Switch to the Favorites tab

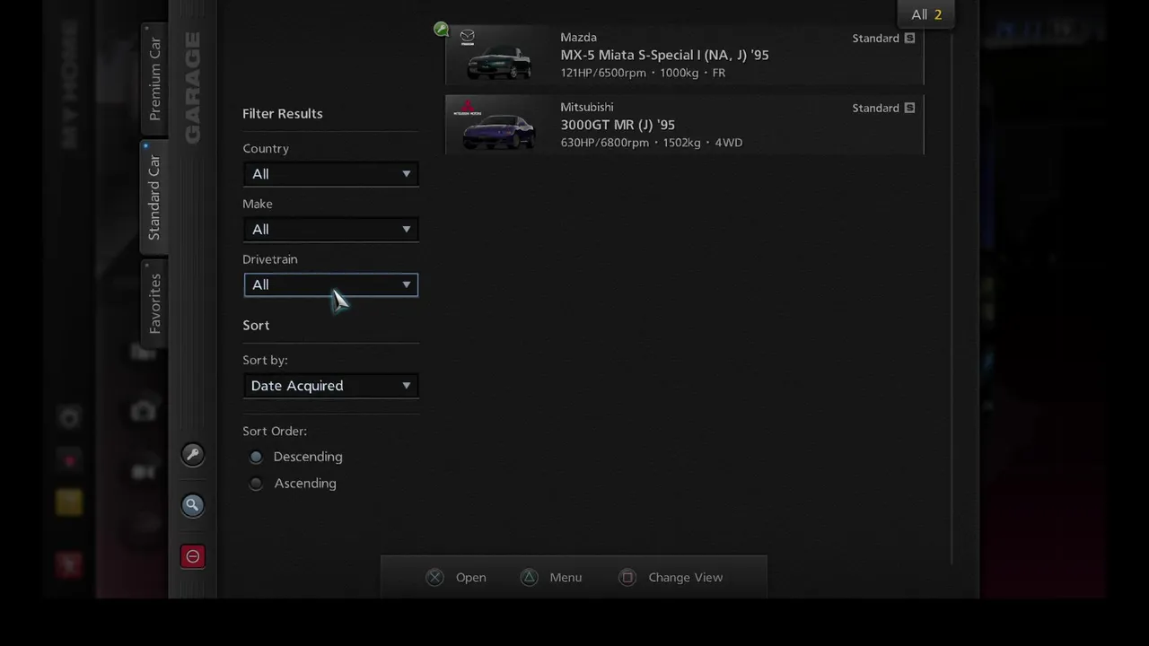click(x=154, y=303)
